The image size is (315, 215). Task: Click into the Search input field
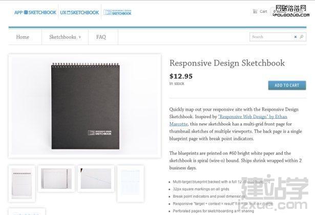click(270, 37)
